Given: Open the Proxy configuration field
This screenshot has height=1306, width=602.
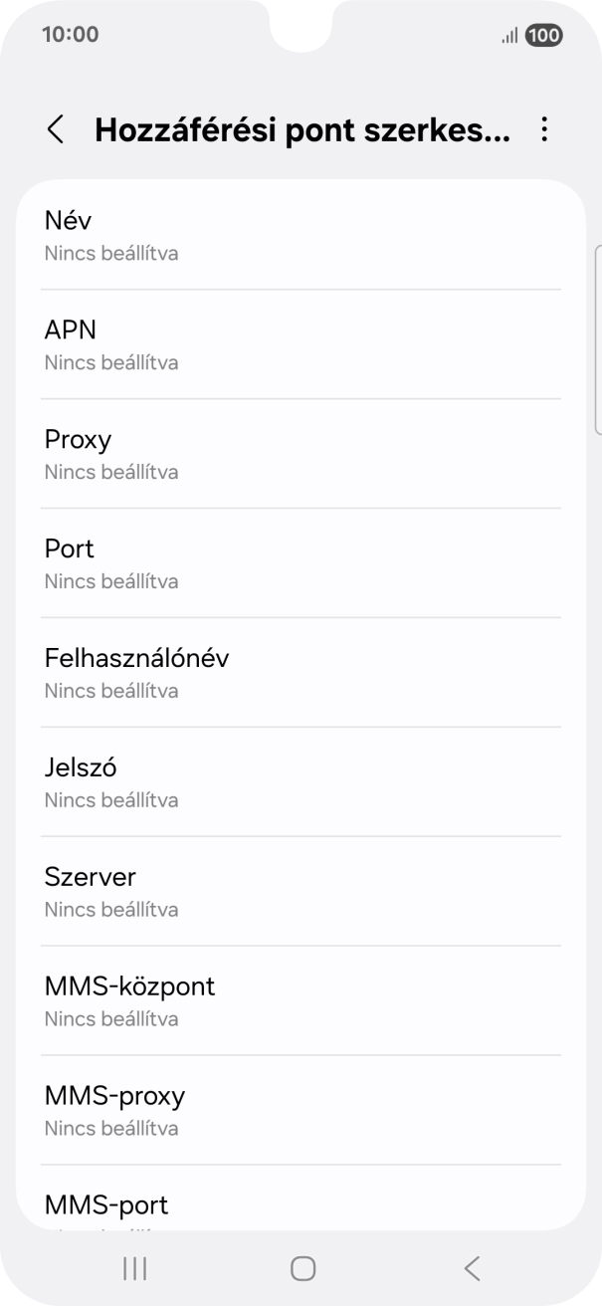Looking at the screenshot, I should [301, 454].
